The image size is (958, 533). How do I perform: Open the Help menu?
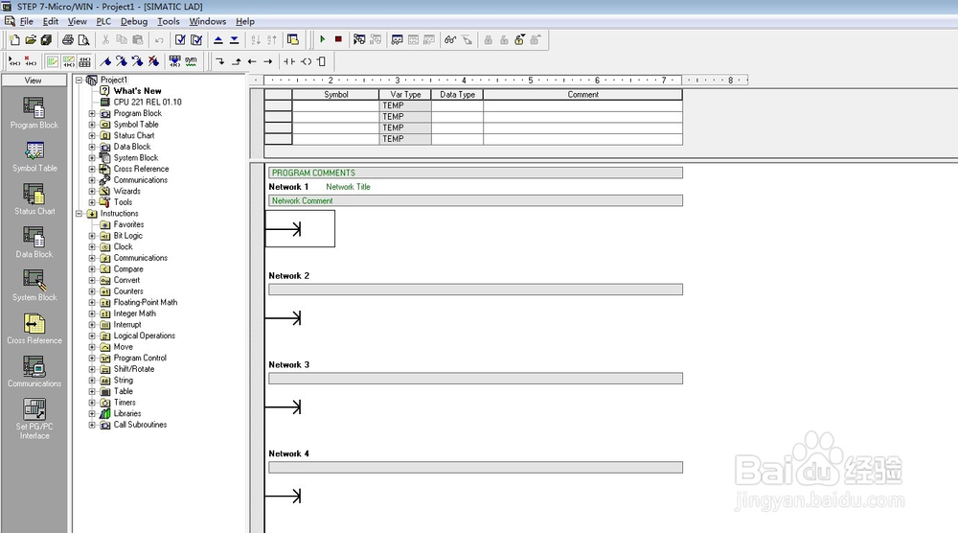coord(245,21)
